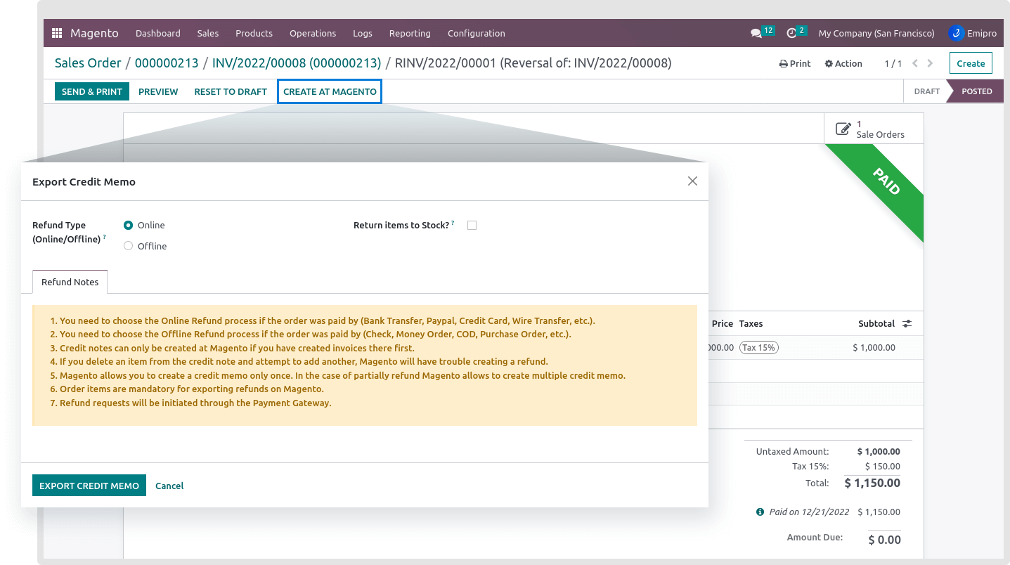
Task: Go to the previous record arrow
Action: pyautogui.click(x=915, y=63)
